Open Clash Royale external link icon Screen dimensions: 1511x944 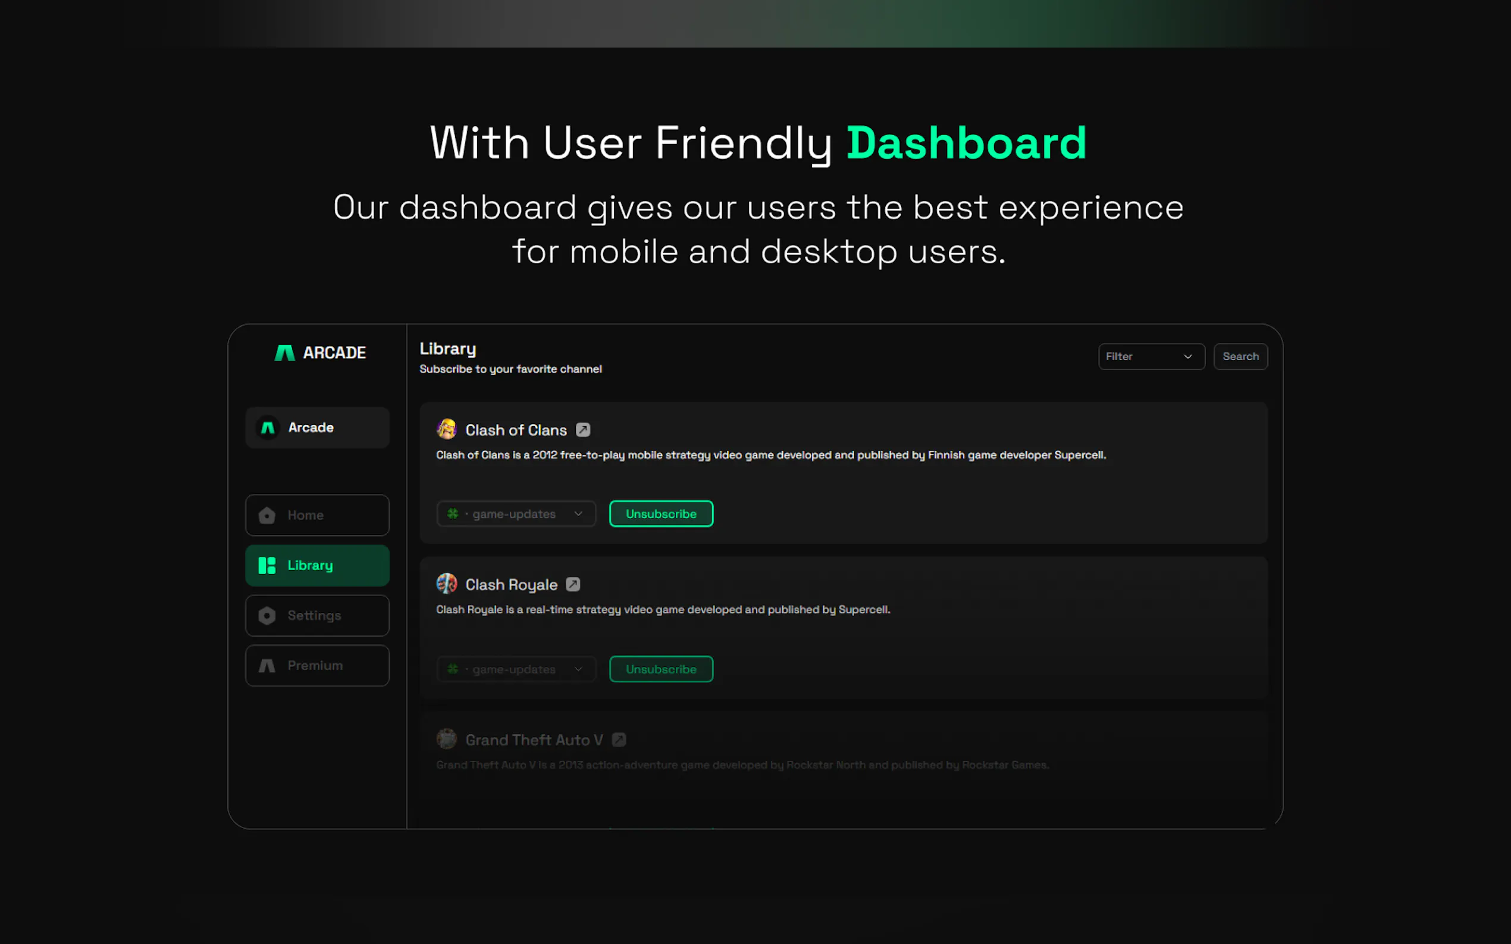(x=573, y=584)
